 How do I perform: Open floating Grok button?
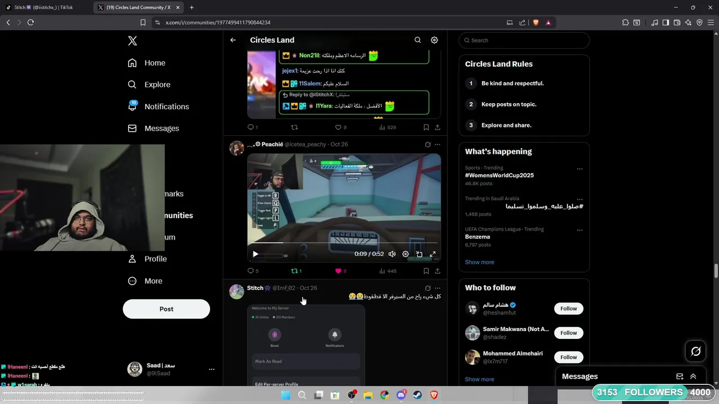[x=696, y=351]
